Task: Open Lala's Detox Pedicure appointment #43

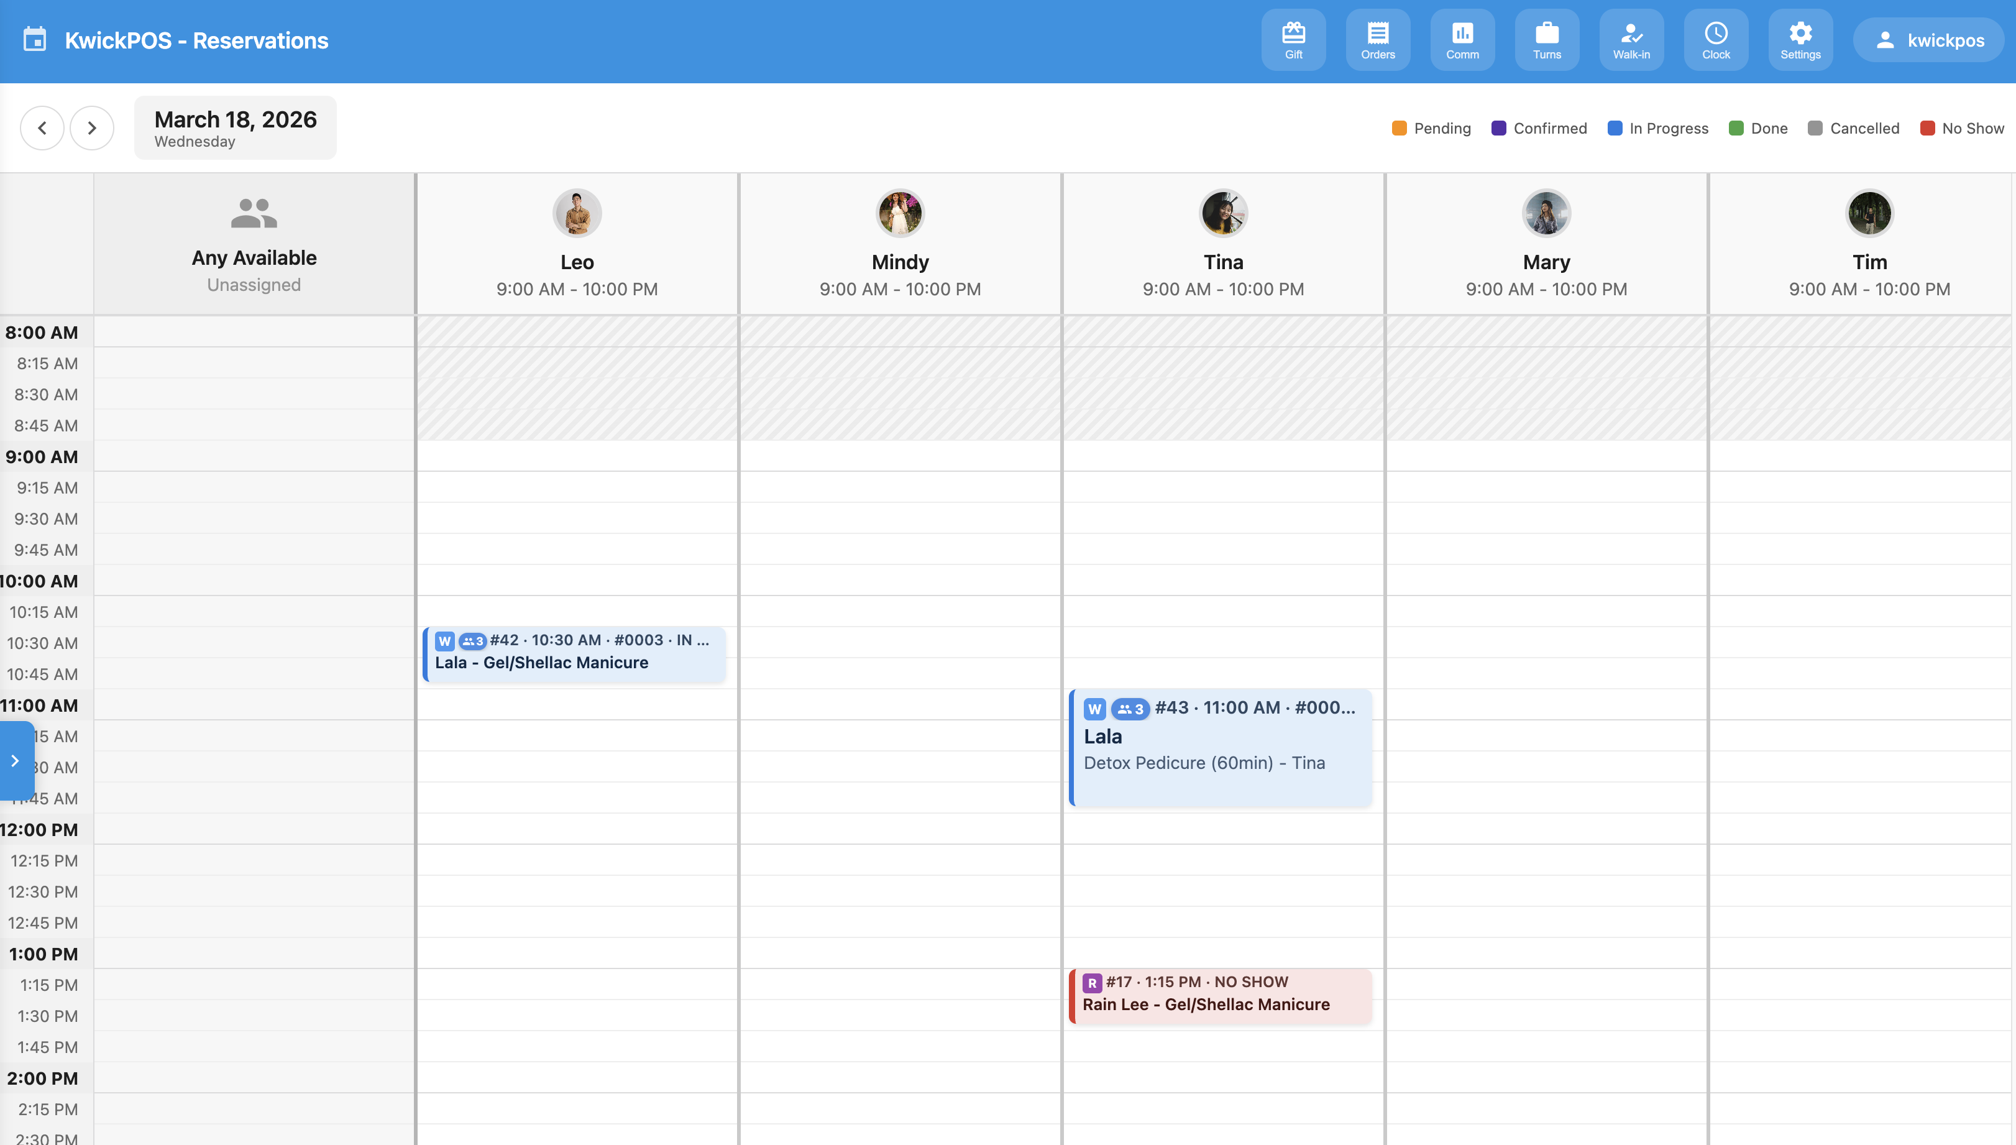Action: pyautogui.click(x=1221, y=747)
